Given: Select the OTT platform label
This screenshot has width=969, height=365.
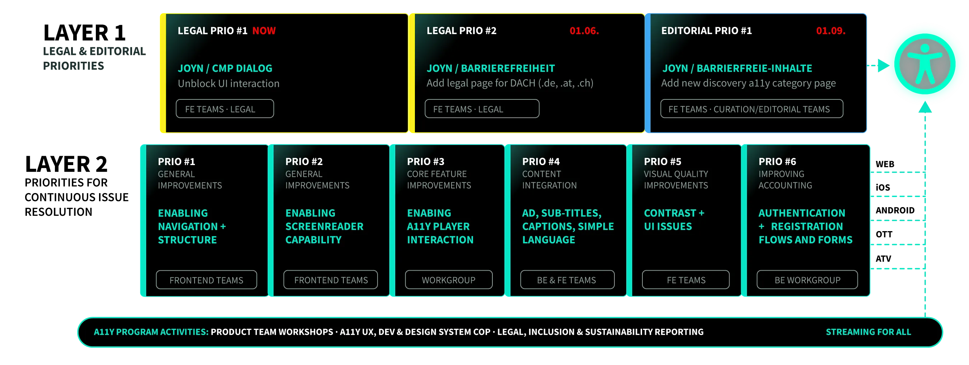Looking at the screenshot, I should (x=884, y=234).
